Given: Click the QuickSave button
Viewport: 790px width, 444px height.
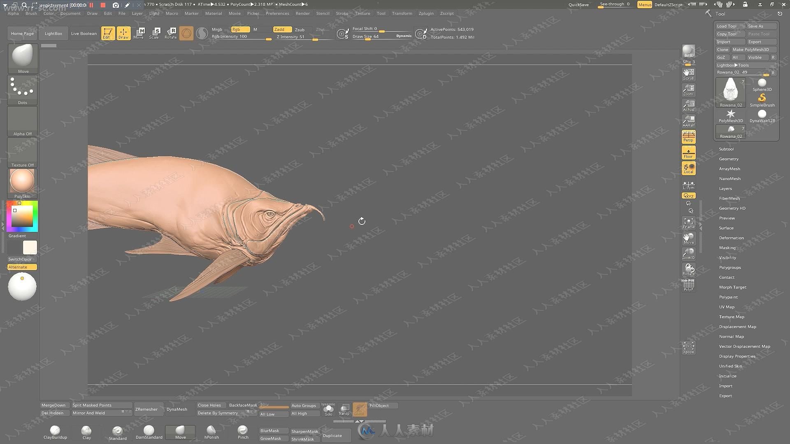Looking at the screenshot, I should pos(577,5).
